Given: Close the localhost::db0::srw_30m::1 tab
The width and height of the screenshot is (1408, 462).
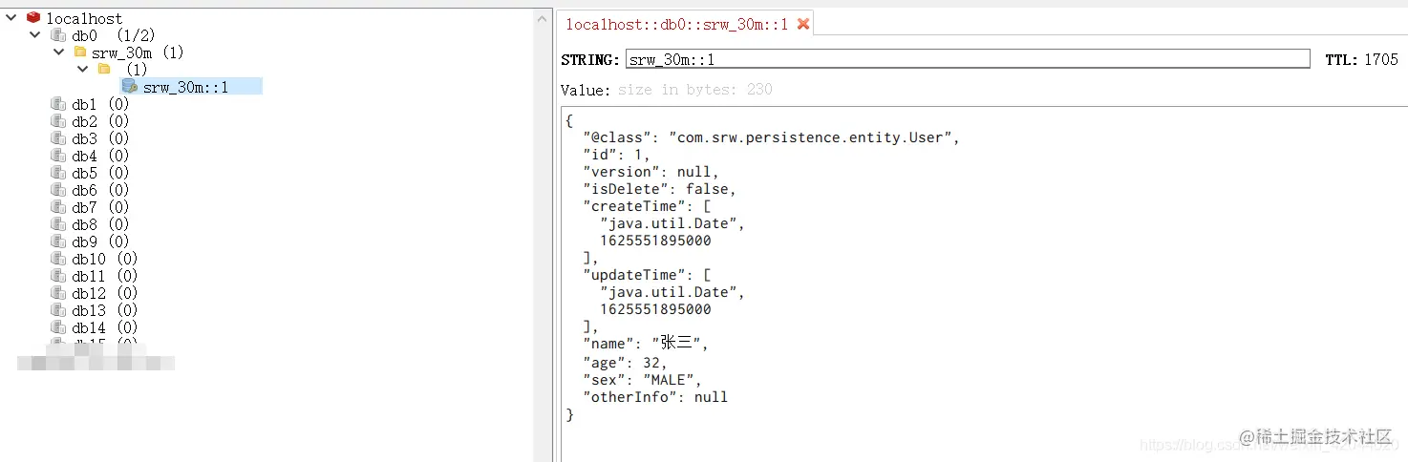Looking at the screenshot, I should (x=803, y=24).
